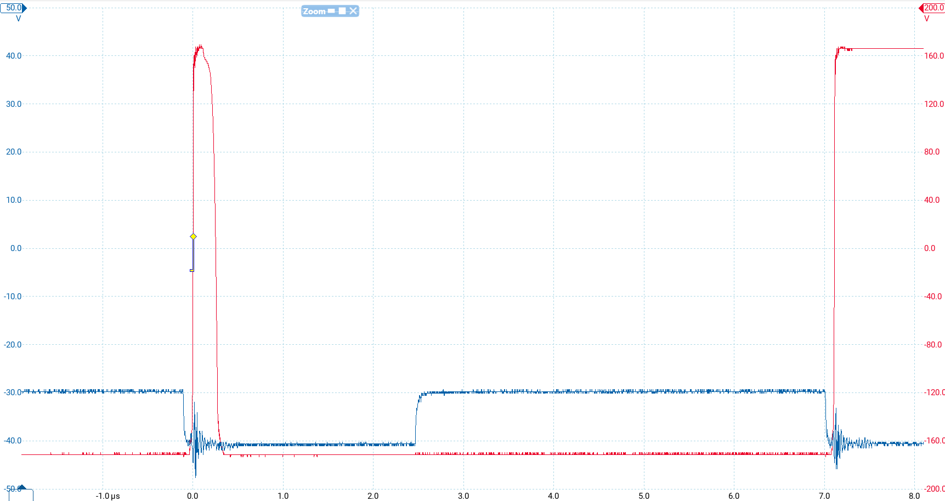Select the yellow trigger diamond marker

point(193,236)
